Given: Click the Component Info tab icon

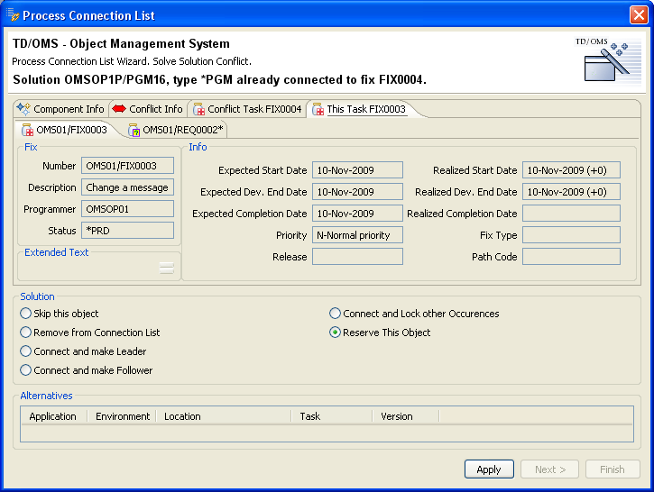Looking at the screenshot, I should coord(23,109).
